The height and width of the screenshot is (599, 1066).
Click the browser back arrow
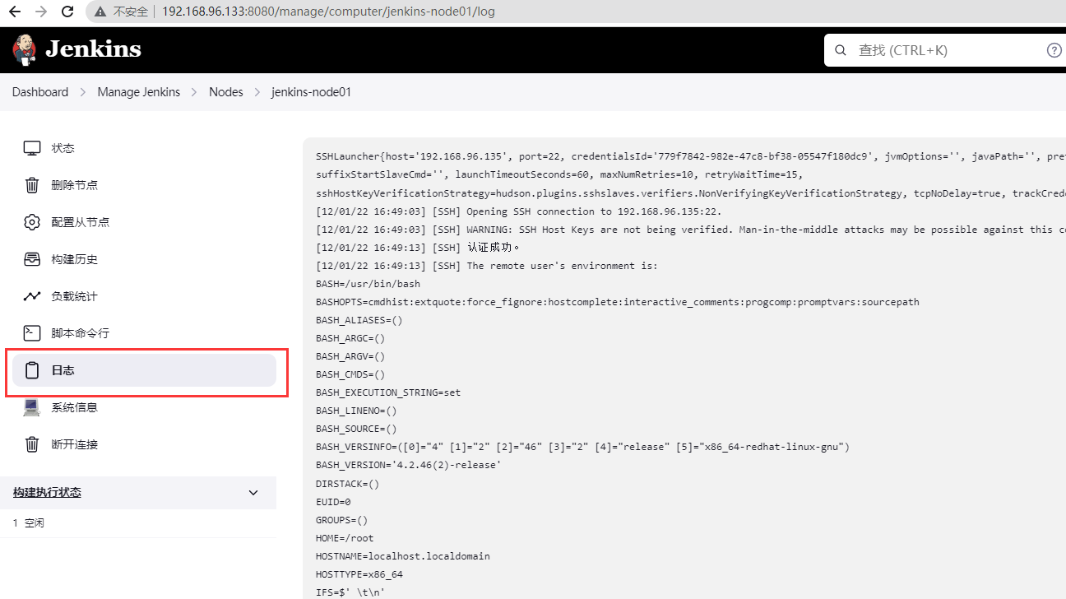tap(14, 12)
